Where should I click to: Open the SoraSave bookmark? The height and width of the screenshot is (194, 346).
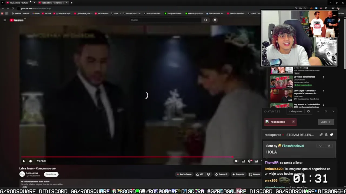click(x=21, y=13)
